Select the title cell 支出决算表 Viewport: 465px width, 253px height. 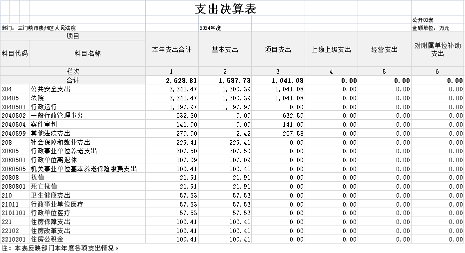click(x=225, y=9)
